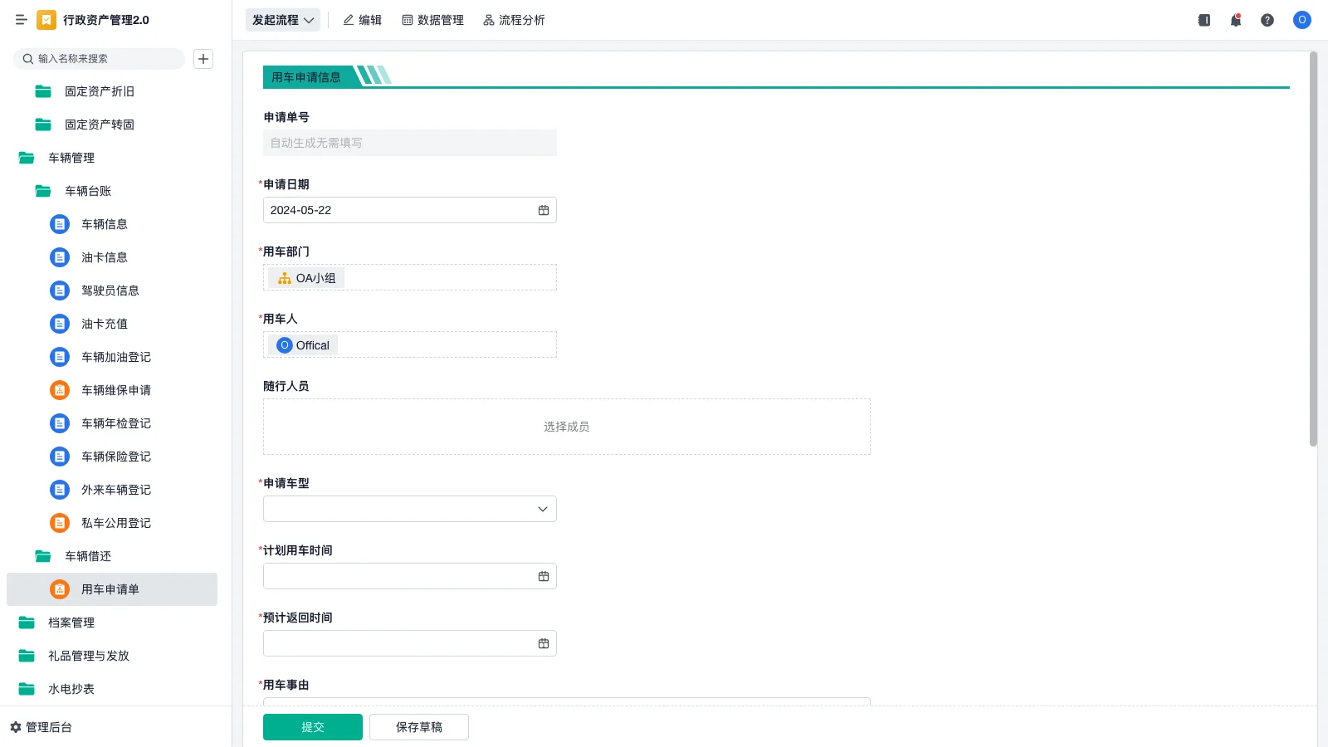
Task: Collapse the sidebar with the hamburger icon
Action: (21, 20)
